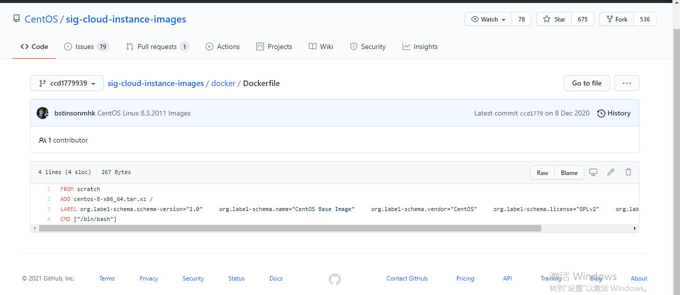Open the Pricing footer link
Image resolution: width=680 pixels, height=295 pixels.
coord(465,278)
